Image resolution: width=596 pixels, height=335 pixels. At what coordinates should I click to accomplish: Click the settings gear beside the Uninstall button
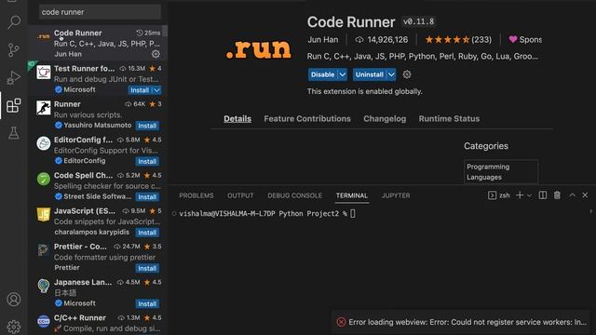407,74
